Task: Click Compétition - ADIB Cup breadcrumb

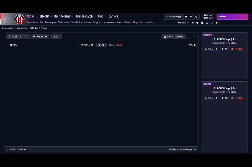Action: [x=27, y=28]
